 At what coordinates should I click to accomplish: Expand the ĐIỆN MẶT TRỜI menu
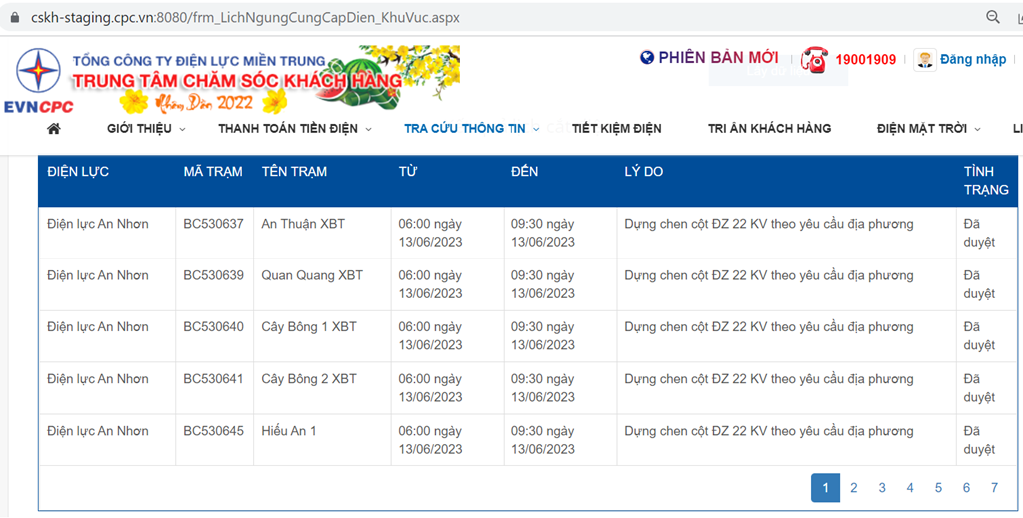point(928,129)
